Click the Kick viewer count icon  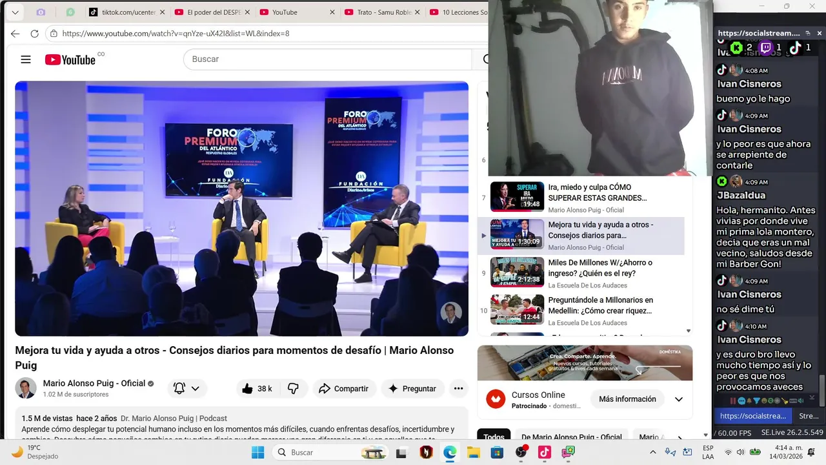pyautogui.click(x=736, y=47)
